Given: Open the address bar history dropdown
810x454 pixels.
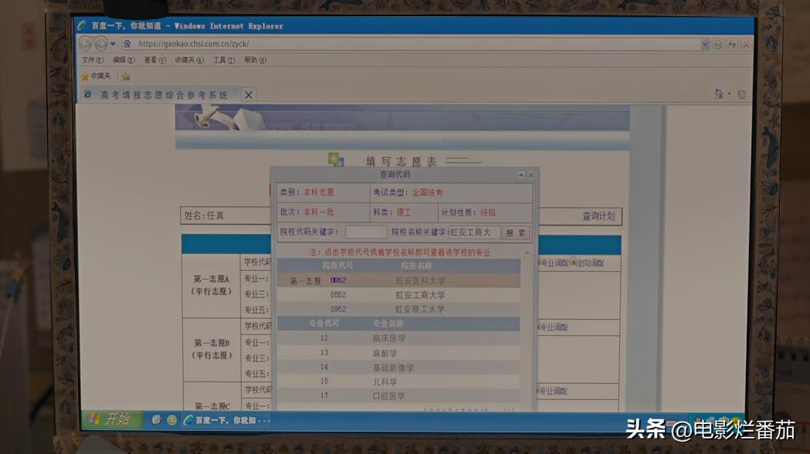Looking at the screenshot, I should (704, 44).
